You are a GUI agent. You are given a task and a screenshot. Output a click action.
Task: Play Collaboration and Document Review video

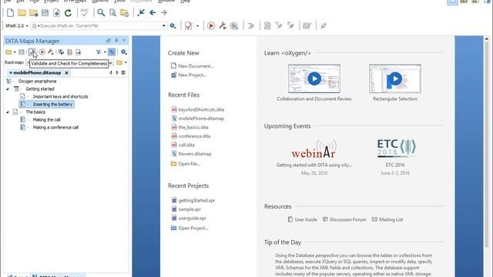[x=314, y=78]
